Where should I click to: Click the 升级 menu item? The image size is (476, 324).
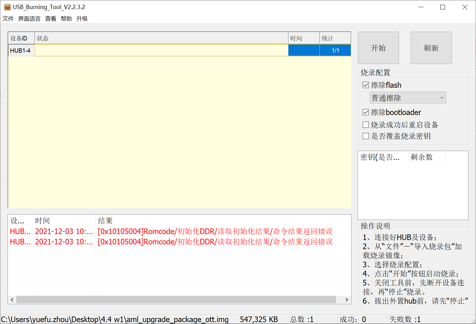pyautogui.click(x=82, y=18)
